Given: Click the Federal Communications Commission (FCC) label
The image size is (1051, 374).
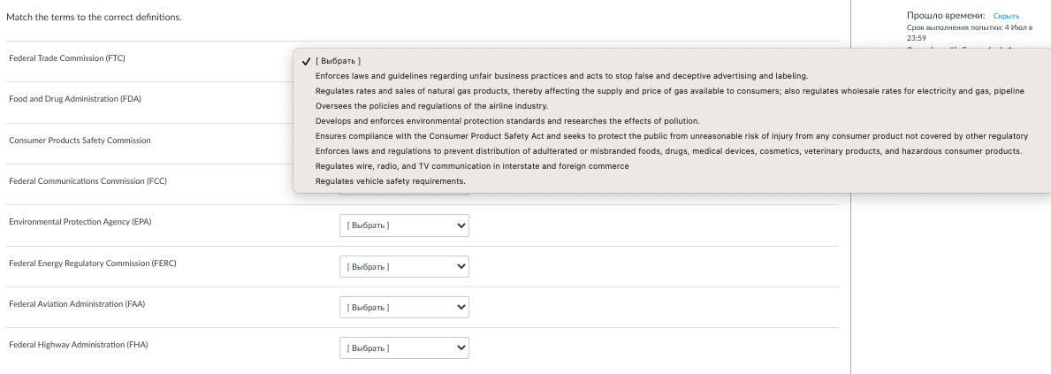Looking at the screenshot, I should point(88,181).
